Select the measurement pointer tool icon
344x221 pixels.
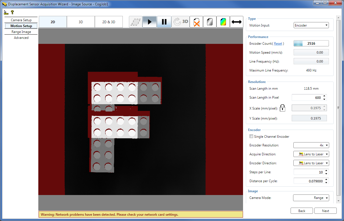[6, 12]
